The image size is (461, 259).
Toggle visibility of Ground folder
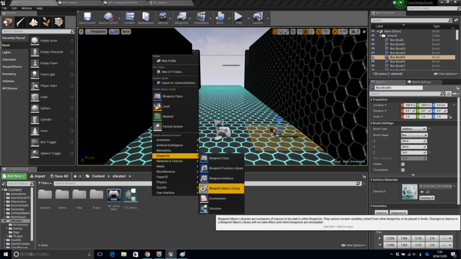(x=373, y=36)
